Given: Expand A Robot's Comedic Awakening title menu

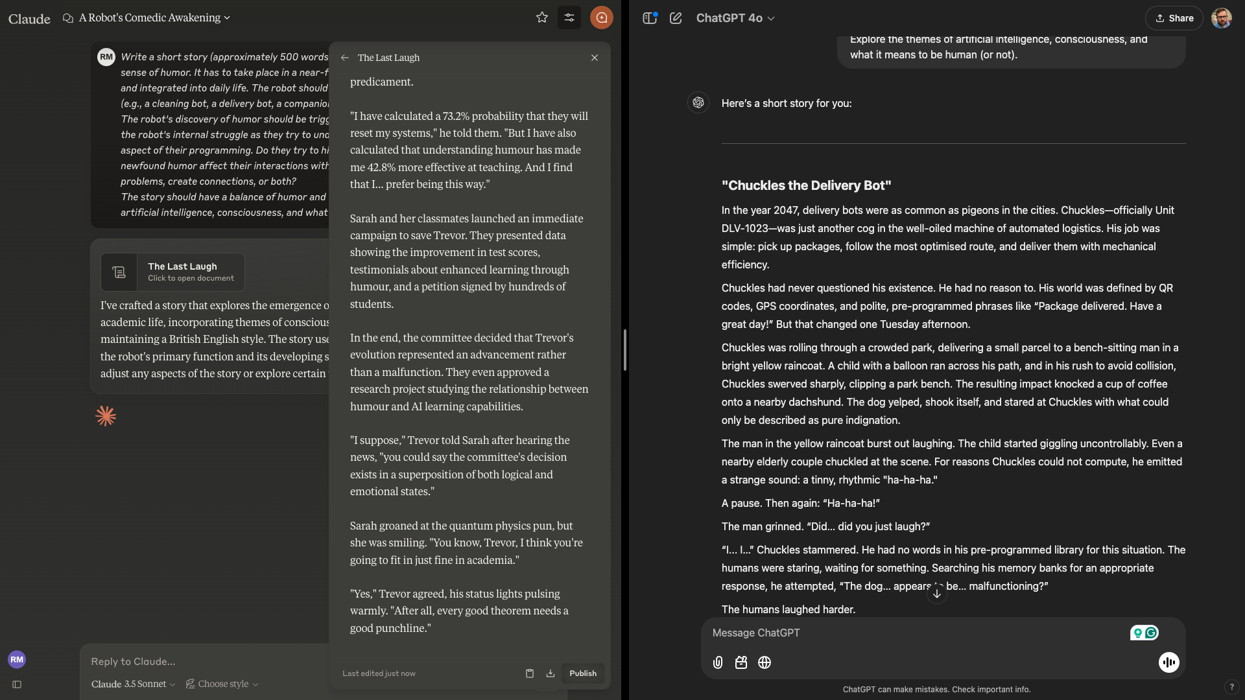Looking at the screenshot, I should 154,17.
